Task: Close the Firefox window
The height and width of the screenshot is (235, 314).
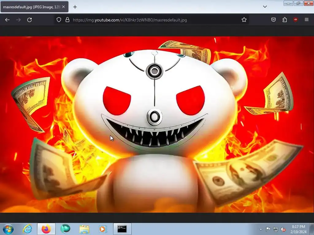Action: (x=308, y=3)
